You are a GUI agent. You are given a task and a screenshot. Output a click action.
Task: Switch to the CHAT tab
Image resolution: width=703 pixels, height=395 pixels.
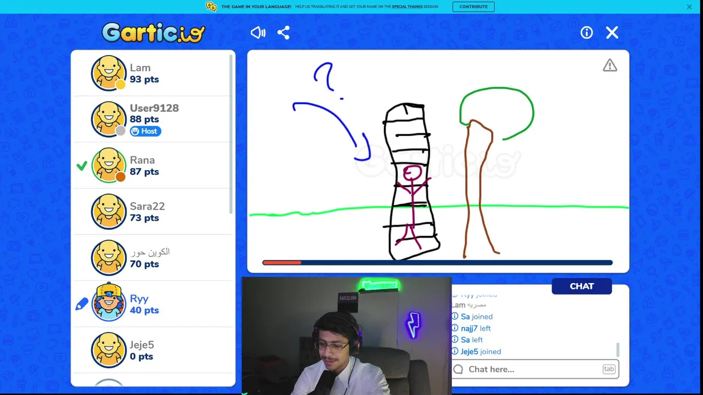tap(582, 286)
